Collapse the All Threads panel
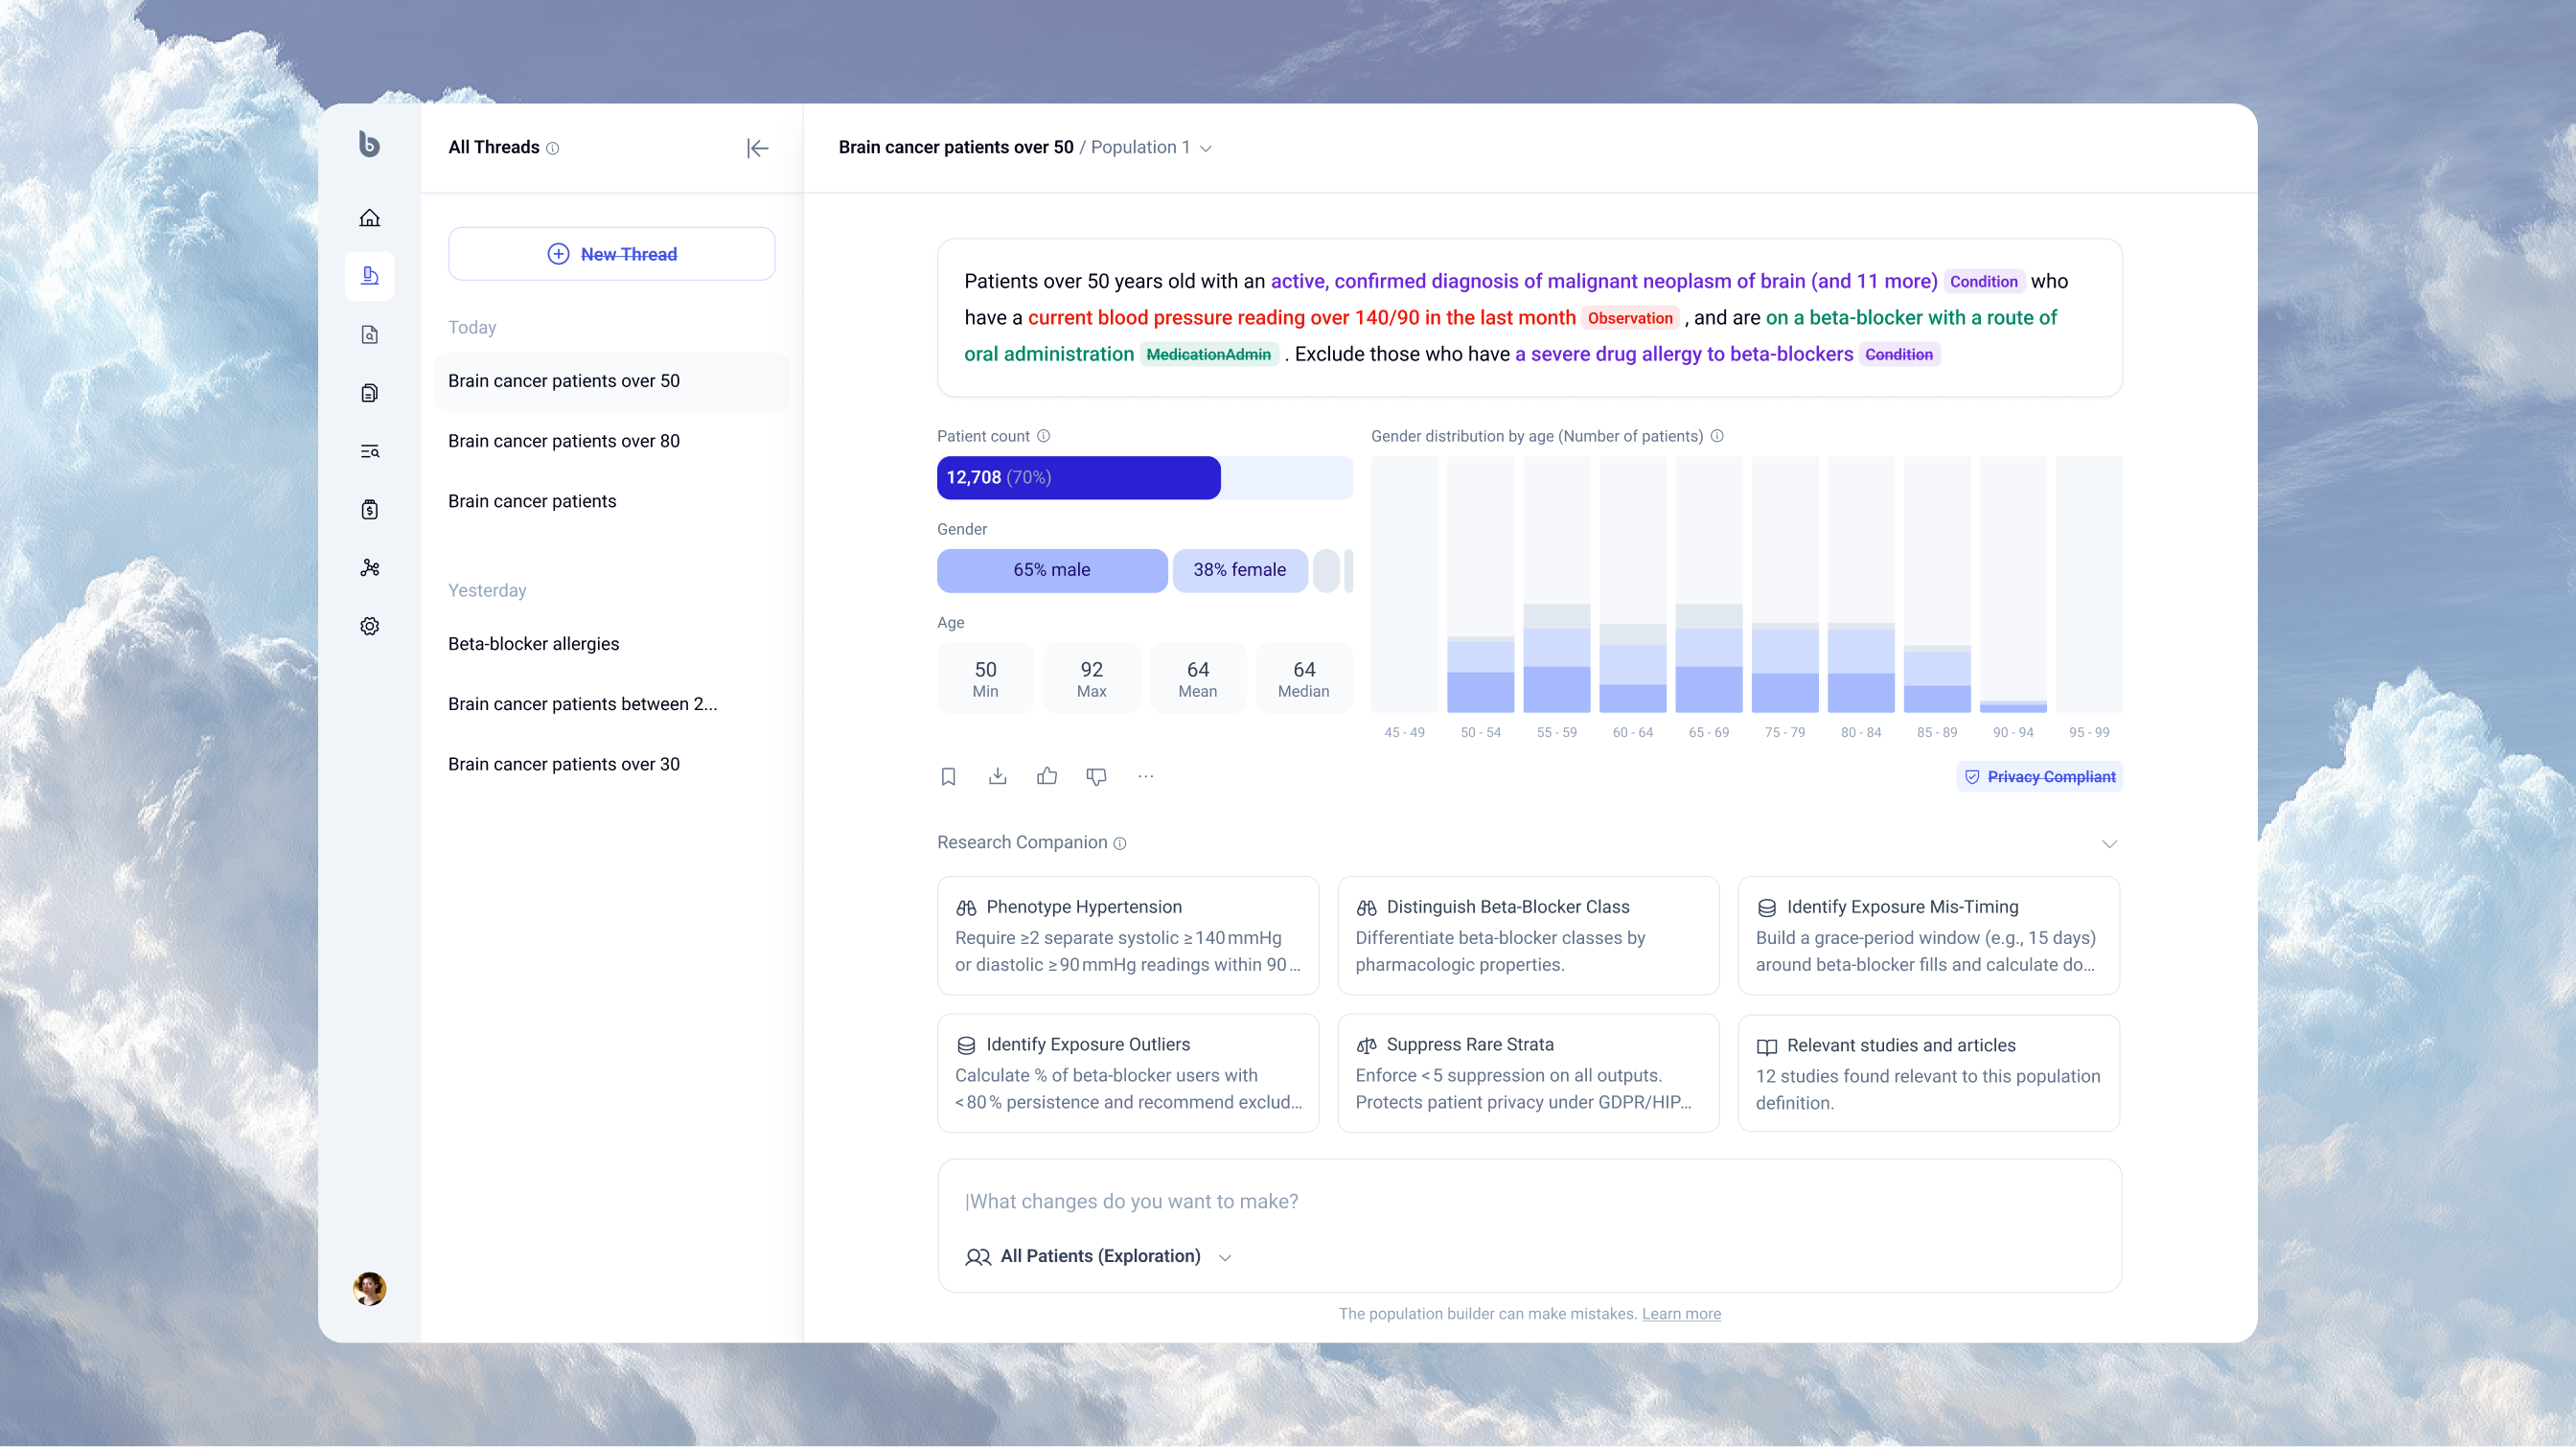The image size is (2576, 1447). click(x=757, y=148)
